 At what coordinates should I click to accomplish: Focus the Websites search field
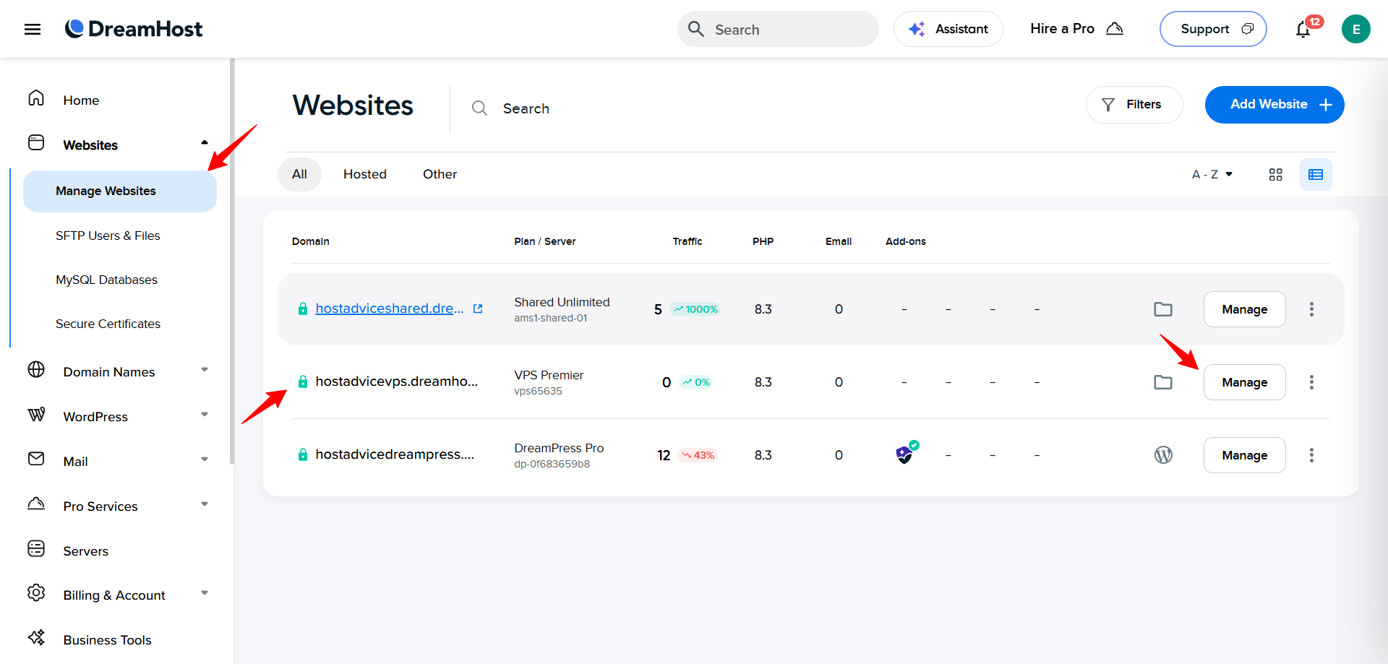click(x=526, y=108)
